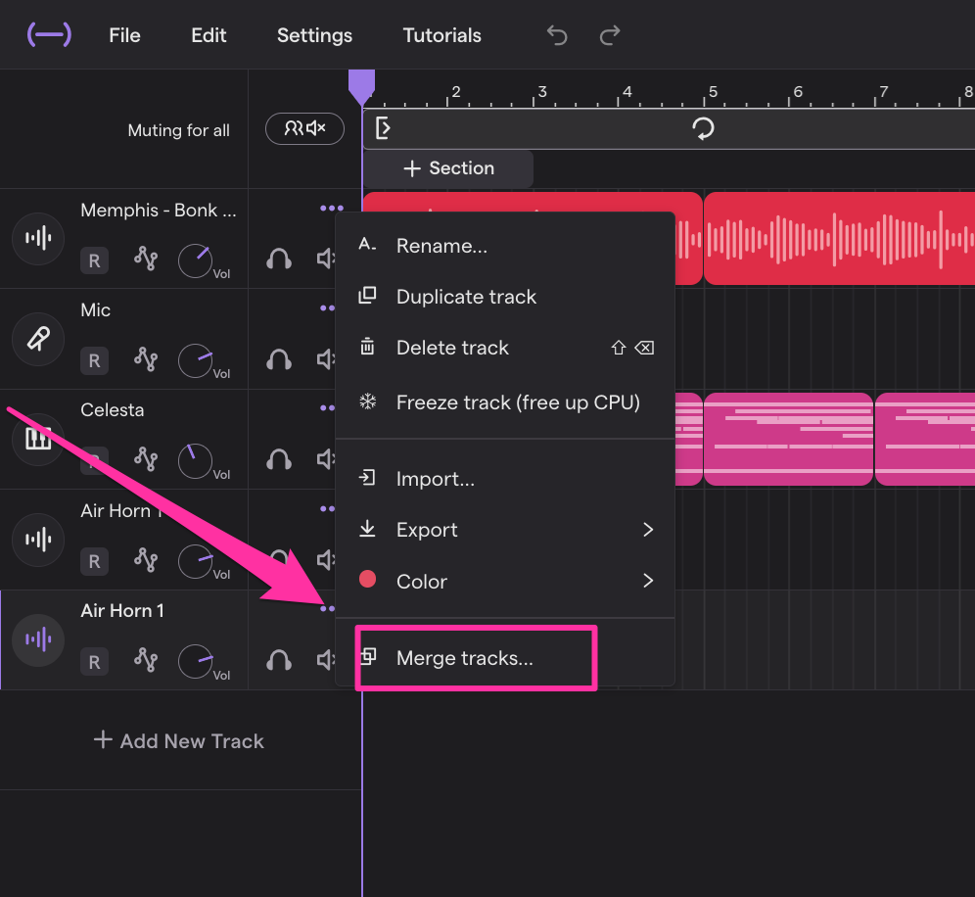
Task: Click the playhead marker on the ruler
Action: click(361, 87)
